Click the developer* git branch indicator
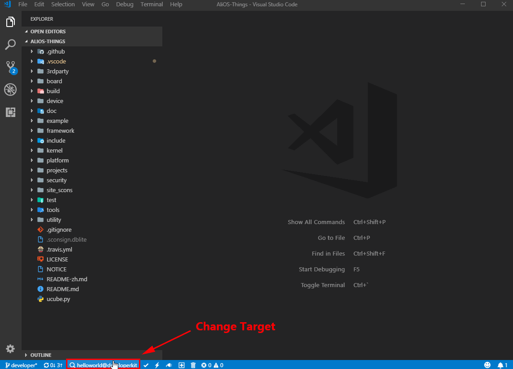This screenshot has width=513, height=369. coord(22,365)
